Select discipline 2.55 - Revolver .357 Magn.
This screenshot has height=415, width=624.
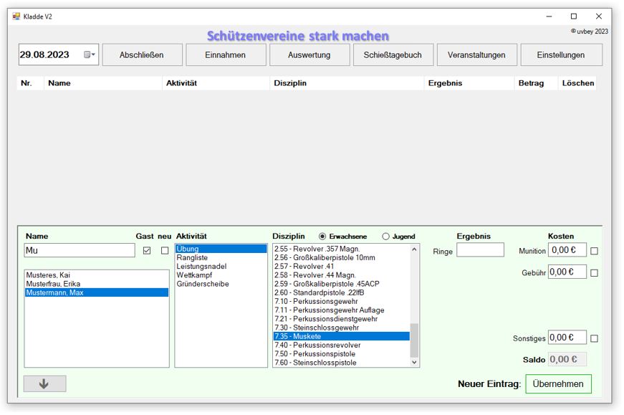click(x=342, y=249)
